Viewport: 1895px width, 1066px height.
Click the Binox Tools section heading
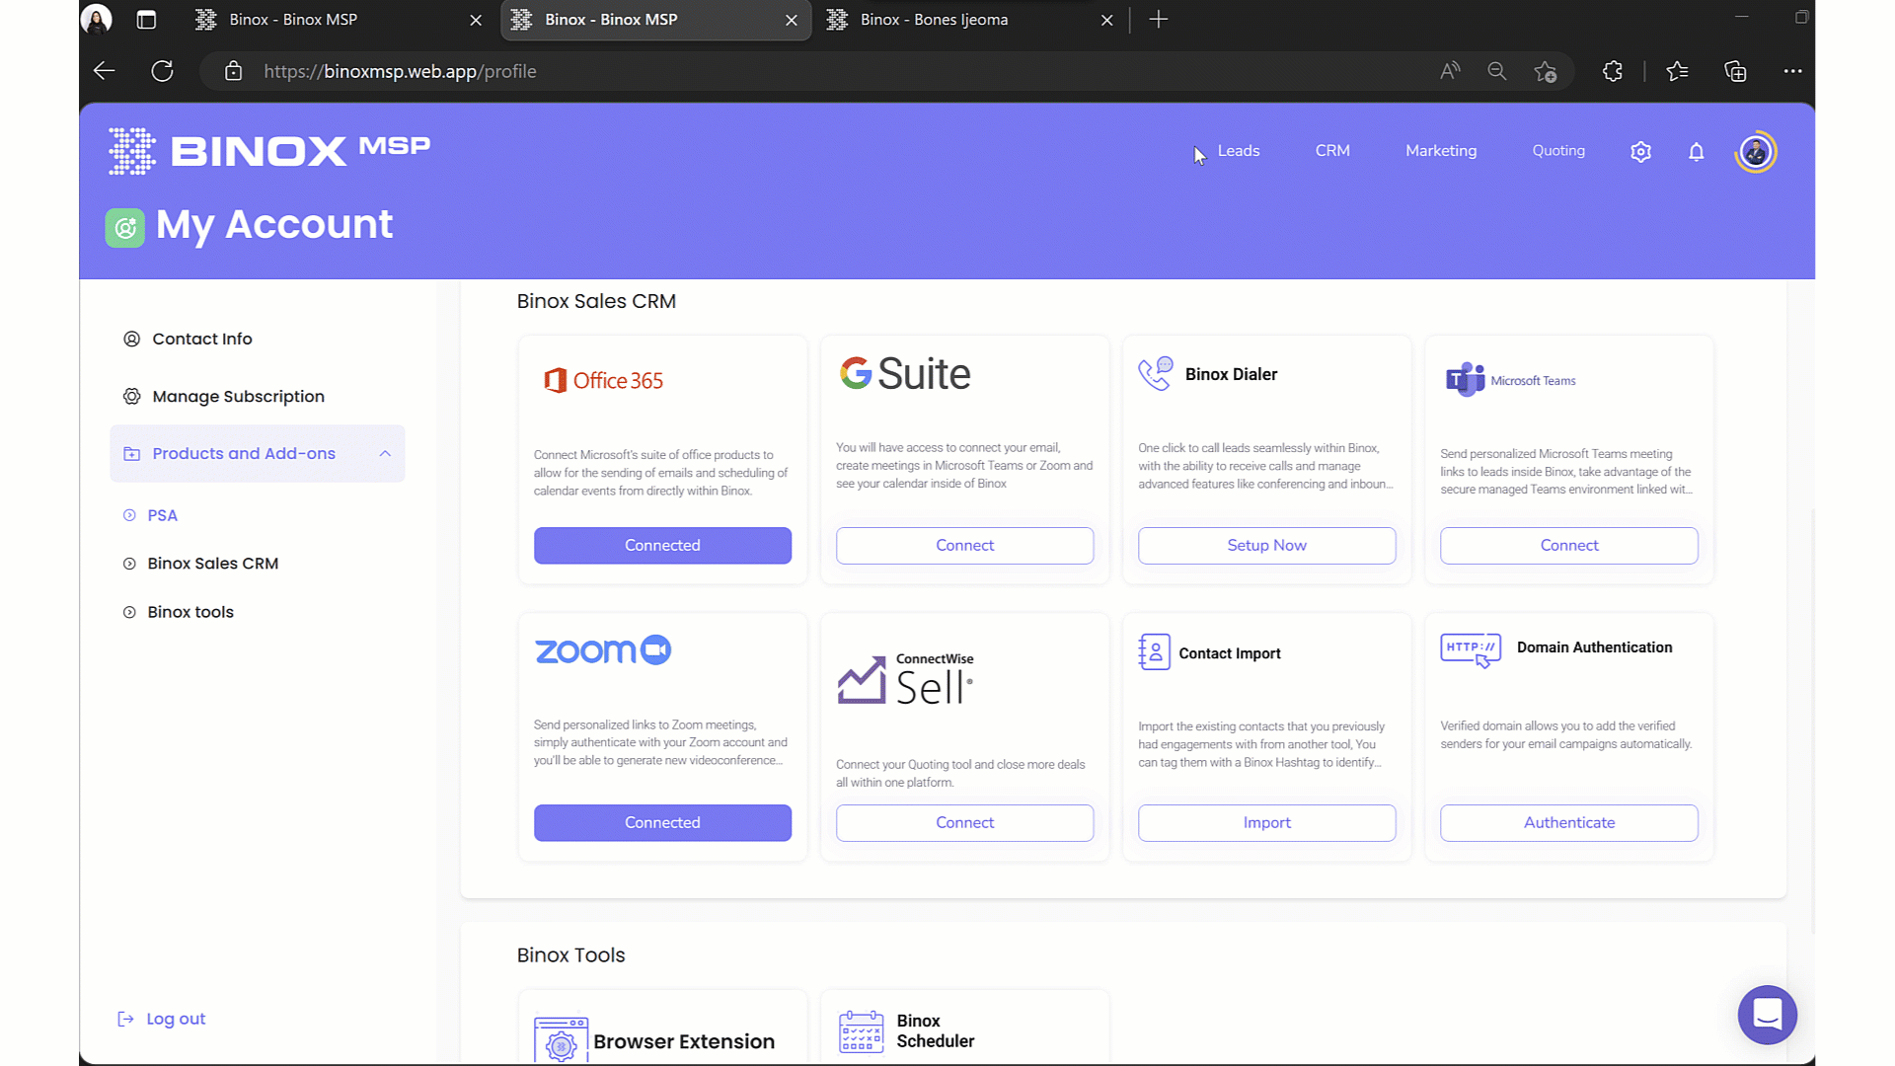570,955
